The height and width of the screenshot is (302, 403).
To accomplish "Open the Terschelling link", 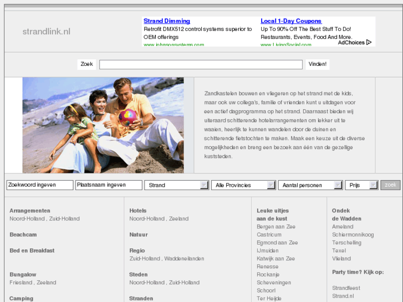I will coord(346,242).
